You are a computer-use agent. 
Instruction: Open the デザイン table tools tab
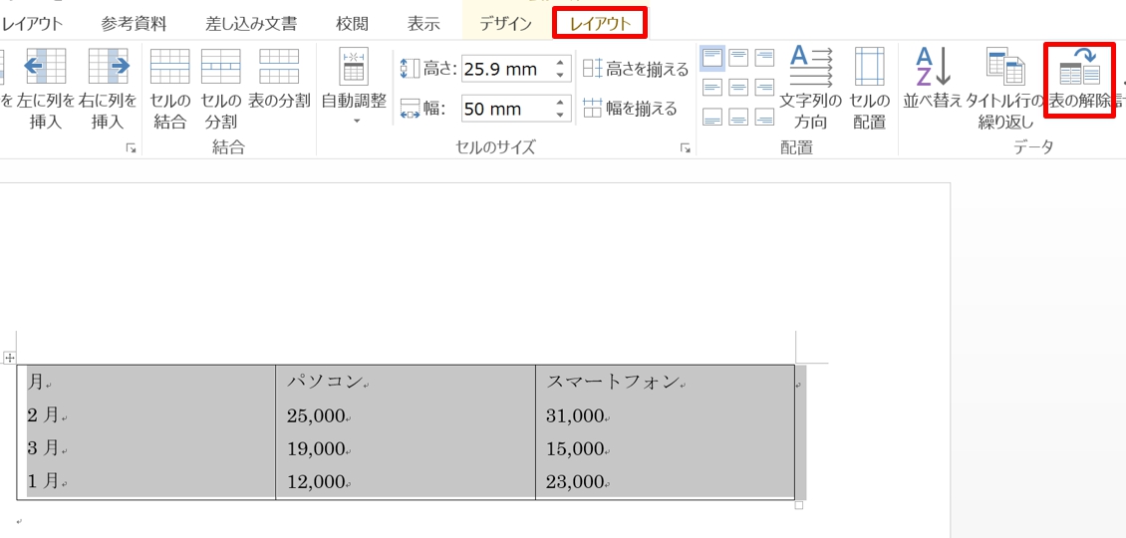(x=506, y=24)
